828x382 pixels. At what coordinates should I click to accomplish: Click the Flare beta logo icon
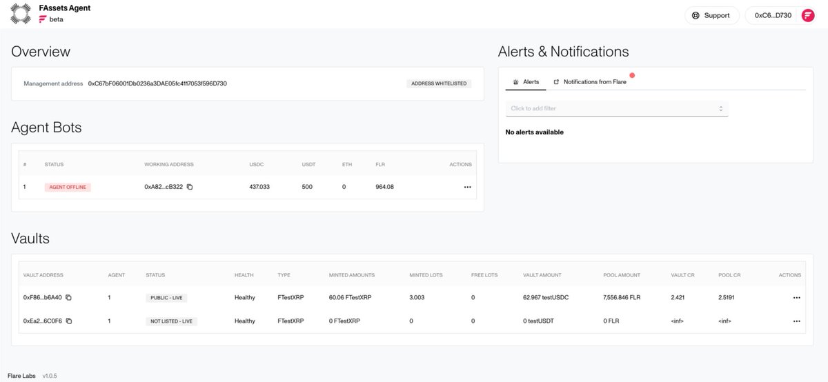[x=43, y=19]
